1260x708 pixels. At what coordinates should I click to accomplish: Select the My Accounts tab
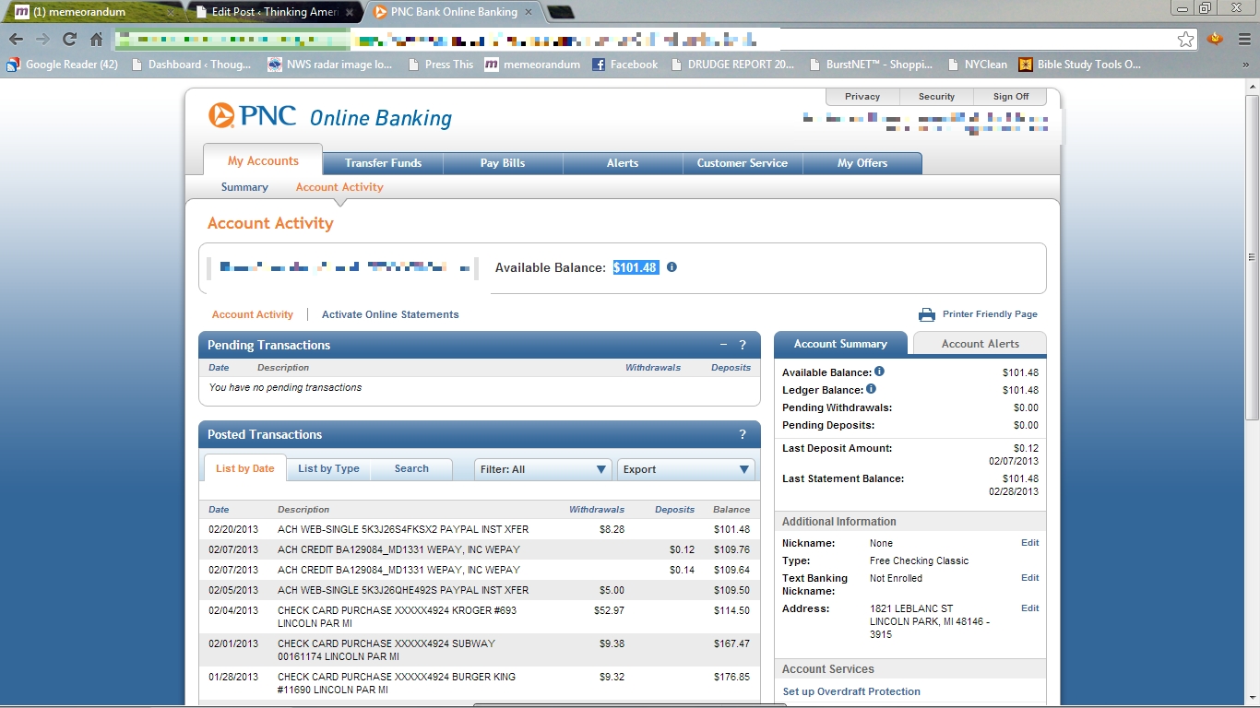263,160
